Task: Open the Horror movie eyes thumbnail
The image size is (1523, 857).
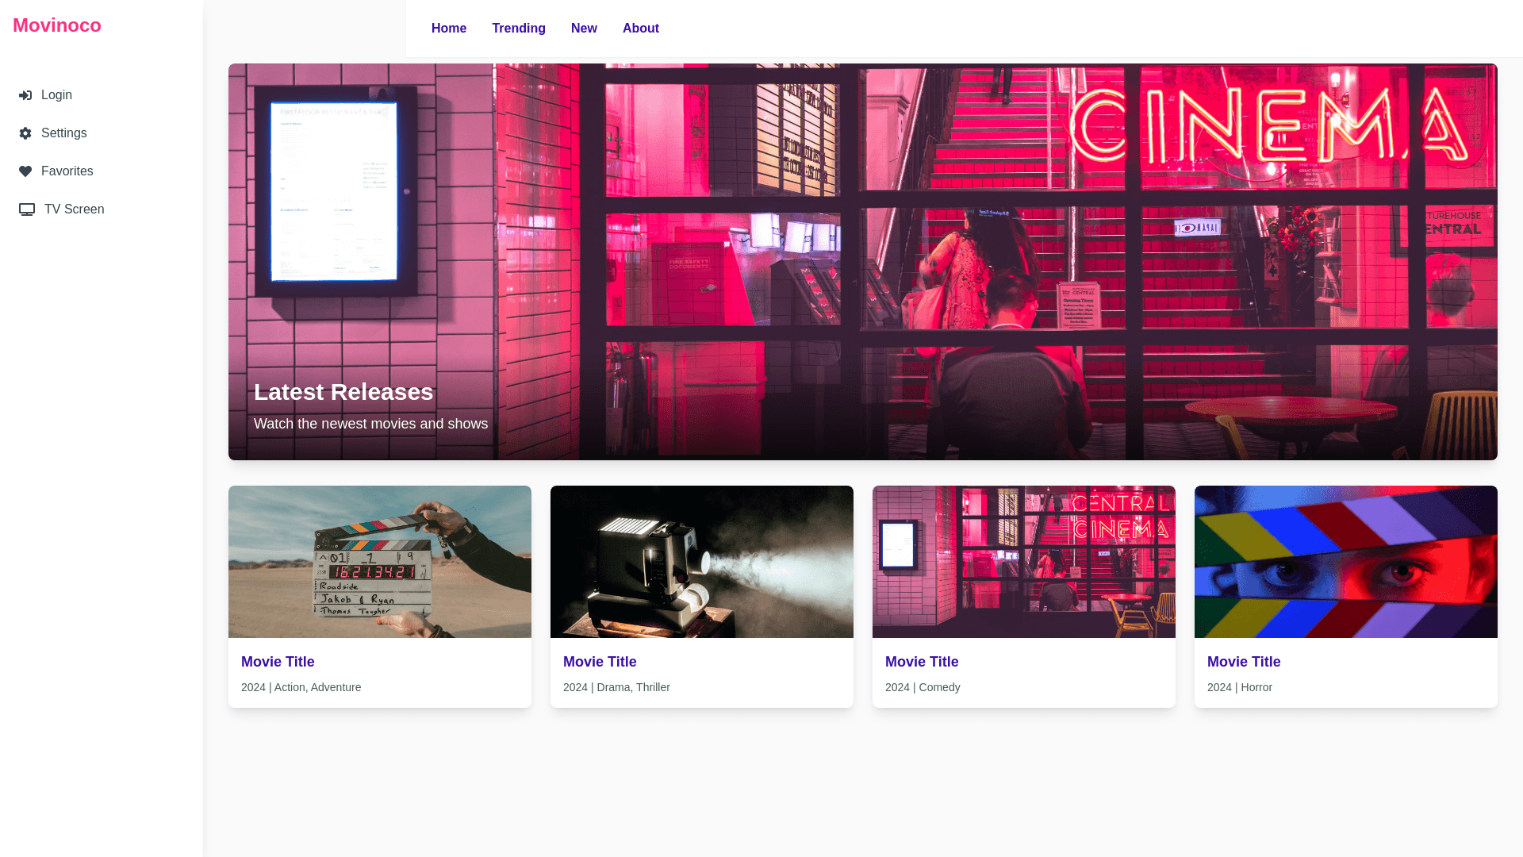Action: click(1346, 562)
